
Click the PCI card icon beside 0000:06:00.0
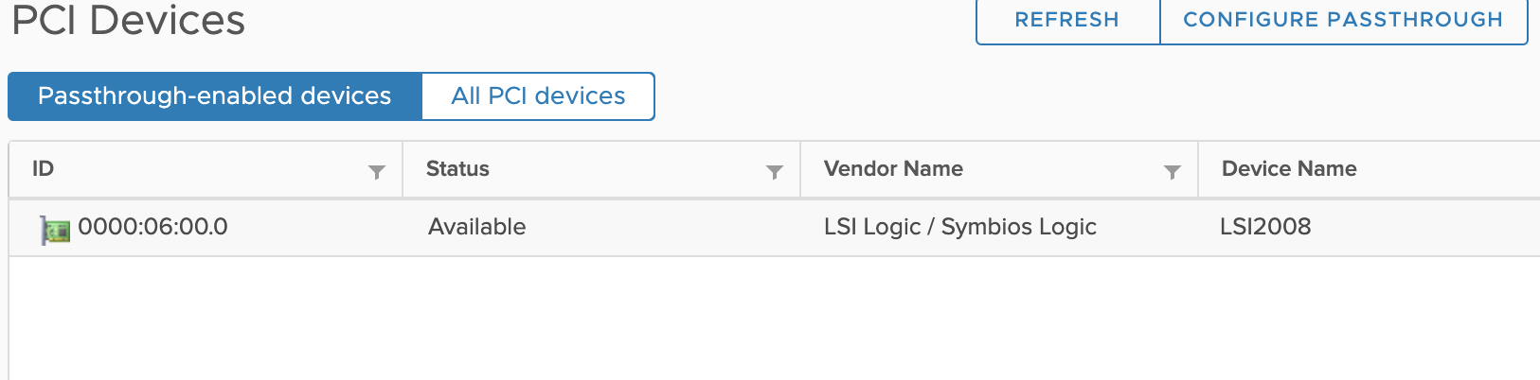[x=55, y=230]
